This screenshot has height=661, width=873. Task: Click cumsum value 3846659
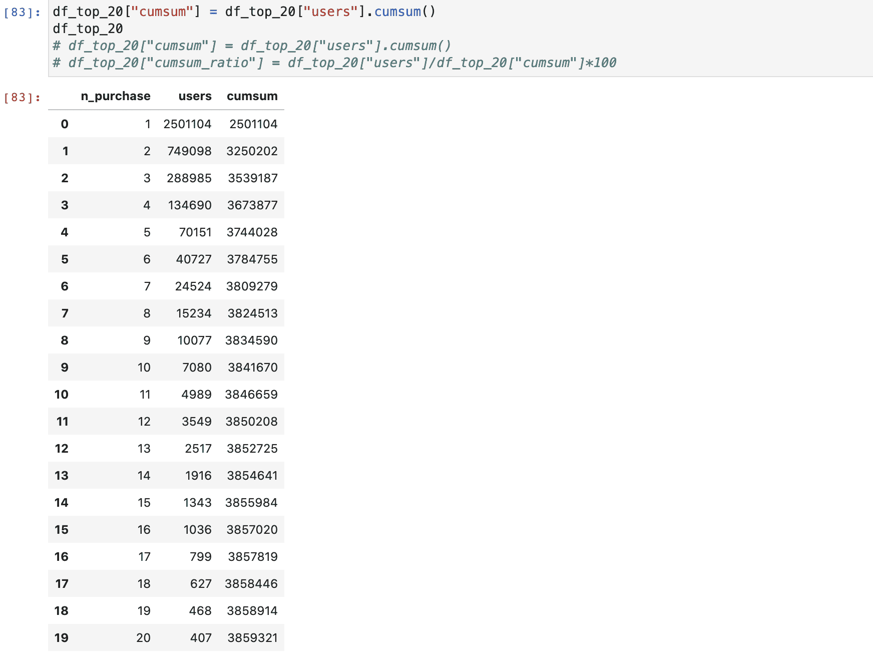tap(252, 395)
